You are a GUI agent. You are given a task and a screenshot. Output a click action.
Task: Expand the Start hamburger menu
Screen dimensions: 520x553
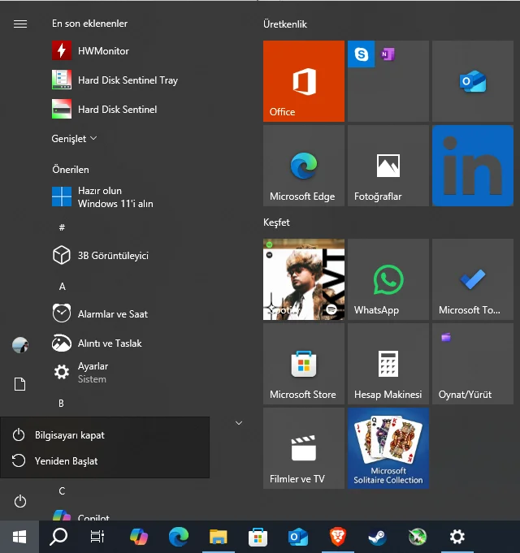click(20, 24)
